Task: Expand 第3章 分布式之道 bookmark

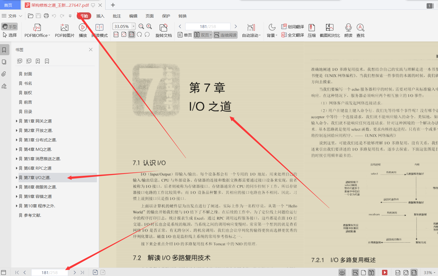Action: point(17,140)
